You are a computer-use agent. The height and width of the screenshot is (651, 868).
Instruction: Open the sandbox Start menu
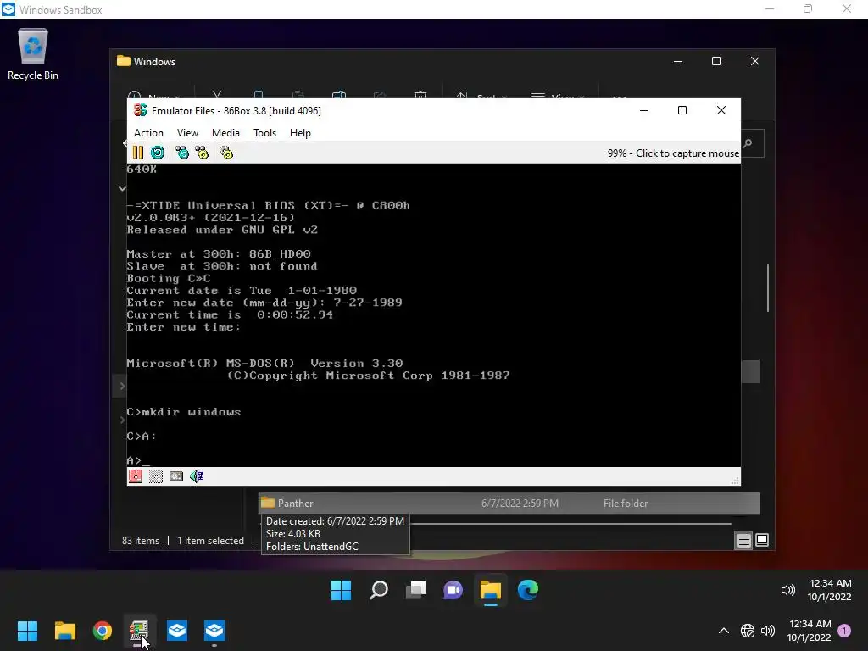(341, 590)
